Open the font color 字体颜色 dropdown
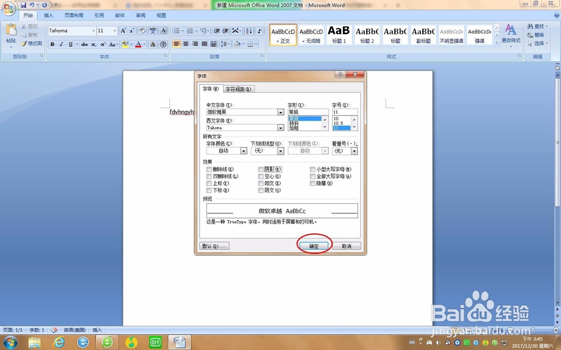 243,151
